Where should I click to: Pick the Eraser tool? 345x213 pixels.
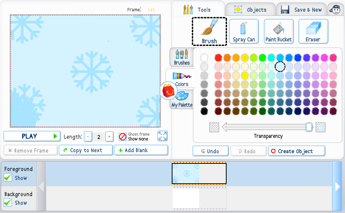tap(313, 31)
